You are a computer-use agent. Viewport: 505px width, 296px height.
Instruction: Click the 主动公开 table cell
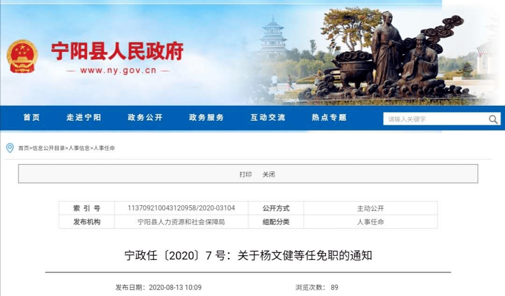tap(370, 209)
